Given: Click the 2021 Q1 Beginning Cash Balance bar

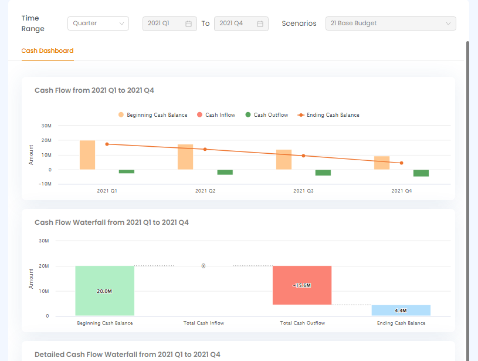Looking at the screenshot, I should pos(87,155).
